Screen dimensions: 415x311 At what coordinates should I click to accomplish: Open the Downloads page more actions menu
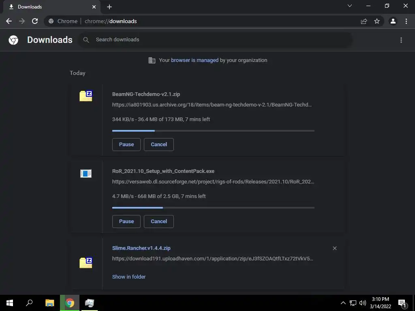[401, 40]
